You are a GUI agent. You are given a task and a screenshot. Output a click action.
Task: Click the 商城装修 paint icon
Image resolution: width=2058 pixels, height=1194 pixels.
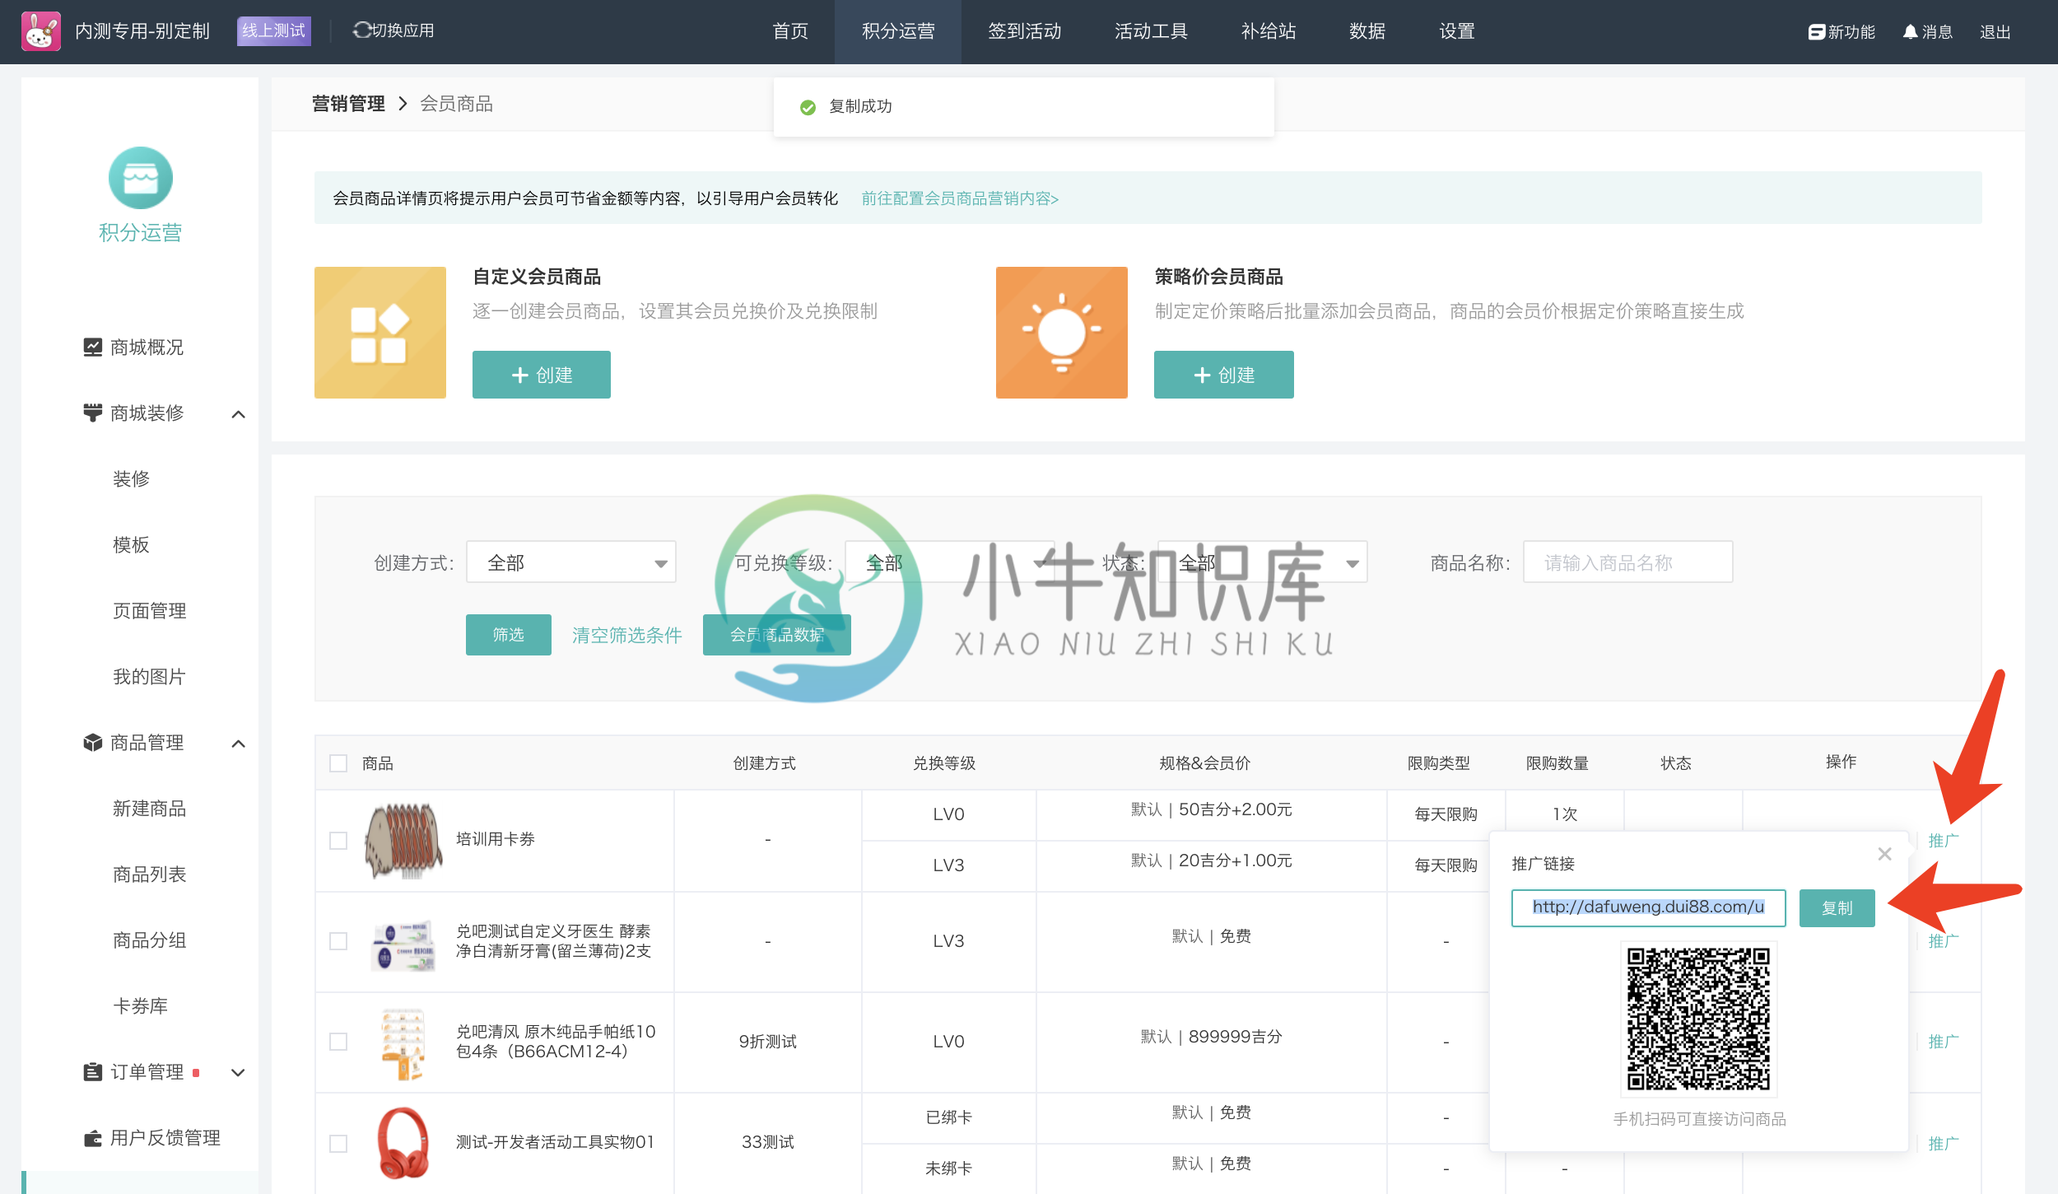coord(93,413)
